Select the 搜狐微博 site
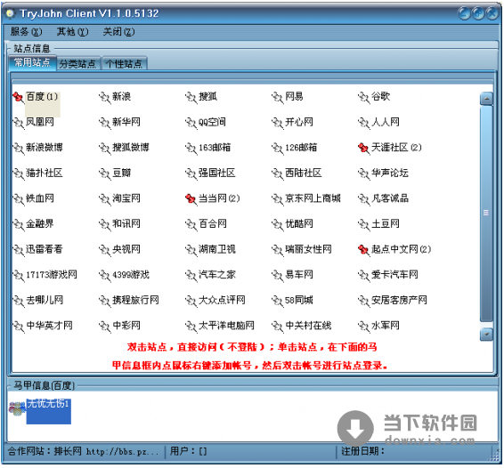Image resolution: width=504 pixels, height=468 pixels. pyautogui.click(x=131, y=148)
